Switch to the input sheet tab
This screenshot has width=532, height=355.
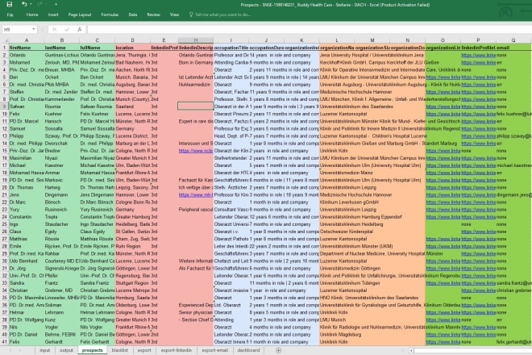point(45,350)
